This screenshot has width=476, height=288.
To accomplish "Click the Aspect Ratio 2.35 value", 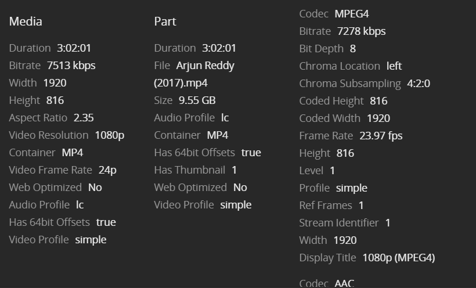I will click(84, 118).
